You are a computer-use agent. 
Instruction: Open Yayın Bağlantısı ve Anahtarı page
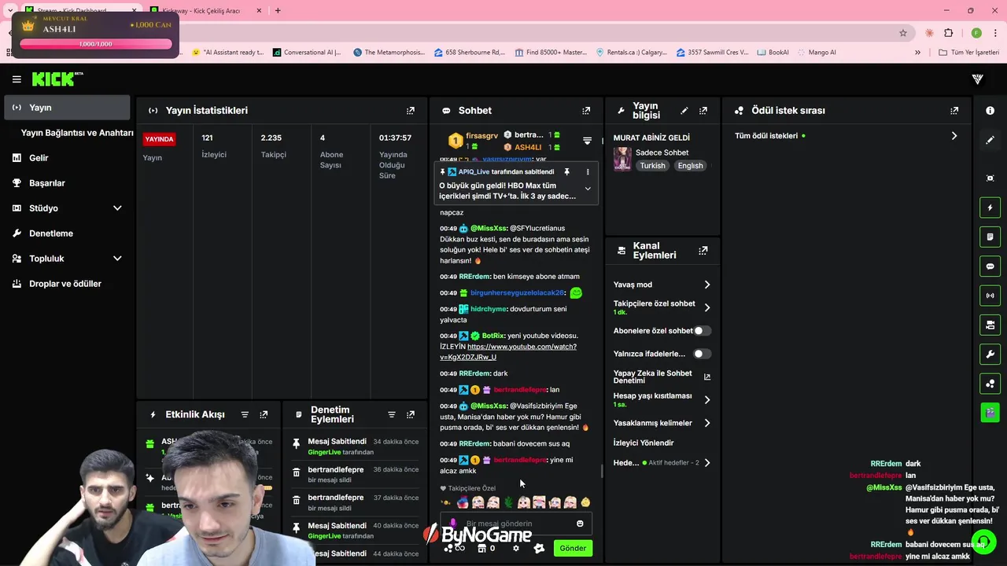(76, 133)
